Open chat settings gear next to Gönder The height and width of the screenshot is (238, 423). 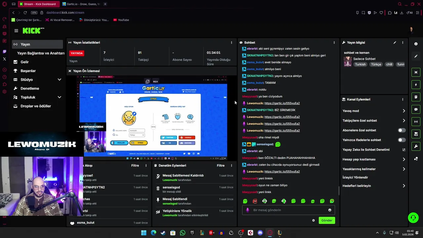(313, 220)
